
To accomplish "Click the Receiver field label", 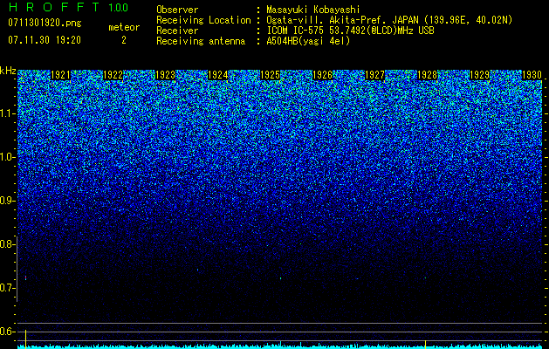I will [177, 31].
